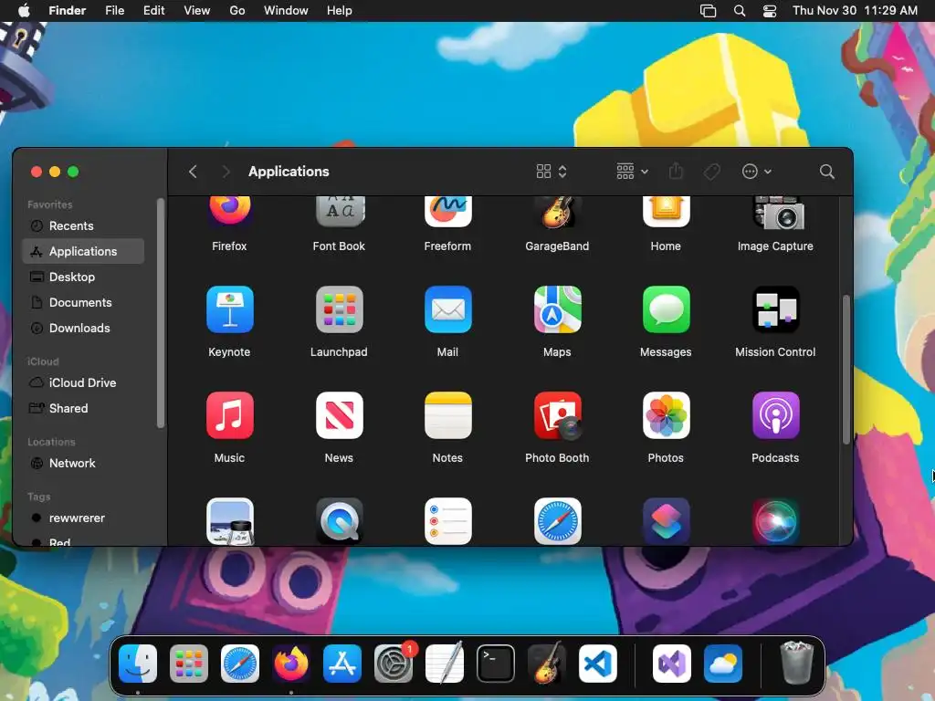Viewport: 935px width, 701px height.
Task: Click the Stage Manager menu bar icon
Action: [708, 11]
